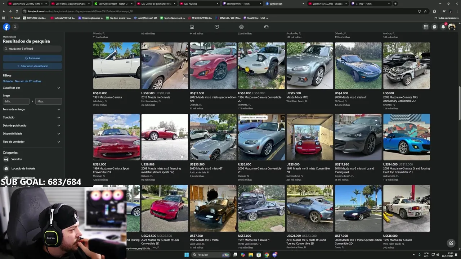Open the US$500 2002 10th Anniversary photo
Image resolution: width=461 pixels, height=259 pixels.
[407, 66]
